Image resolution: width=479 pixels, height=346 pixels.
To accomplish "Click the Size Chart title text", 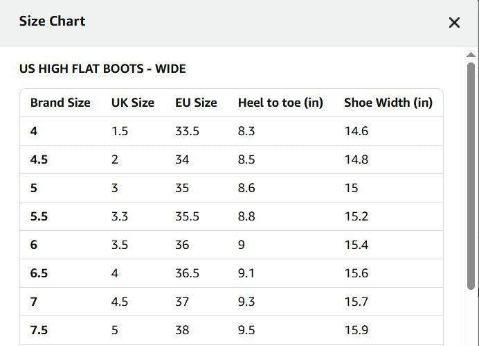I will tap(52, 21).
